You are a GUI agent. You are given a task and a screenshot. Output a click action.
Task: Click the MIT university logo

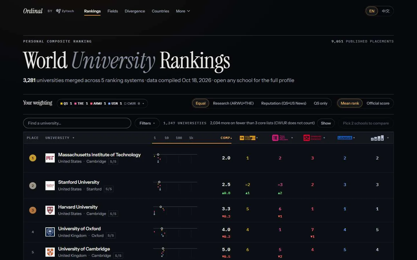coord(50,158)
